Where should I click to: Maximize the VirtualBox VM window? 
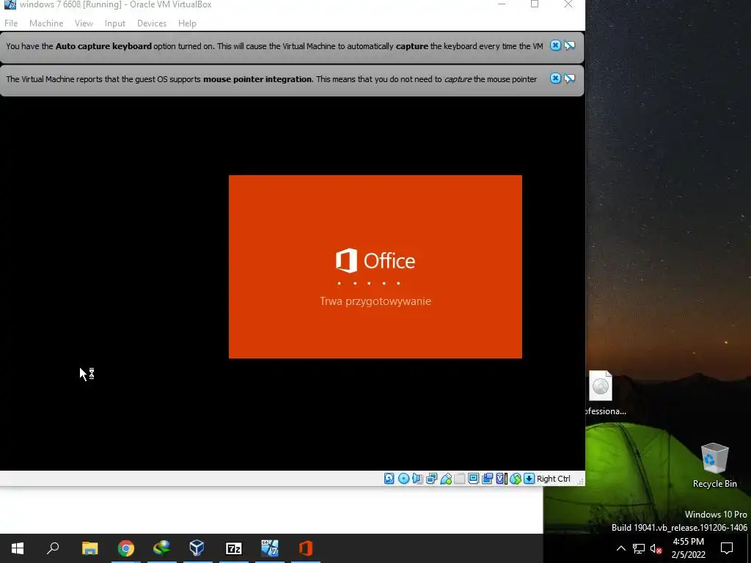[x=535, y=4]
